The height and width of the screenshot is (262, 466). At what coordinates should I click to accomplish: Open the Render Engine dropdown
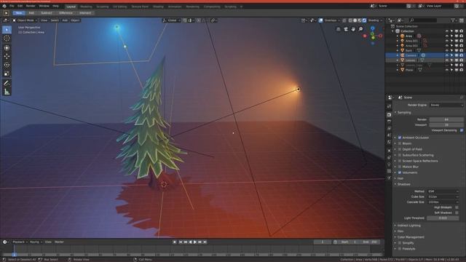point(446,105)
